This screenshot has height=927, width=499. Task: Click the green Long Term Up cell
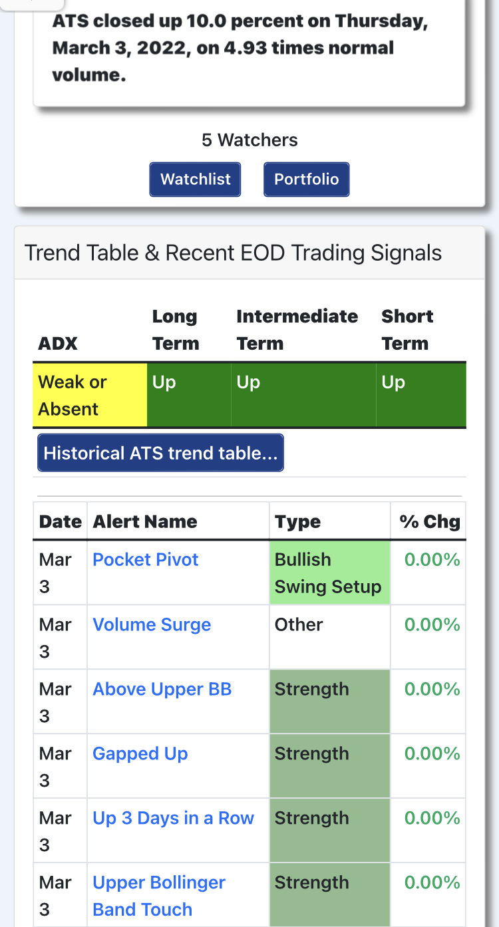[189, 395]
